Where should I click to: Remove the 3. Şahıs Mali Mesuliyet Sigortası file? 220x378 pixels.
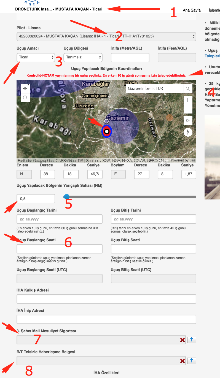(x=183, y=340)
